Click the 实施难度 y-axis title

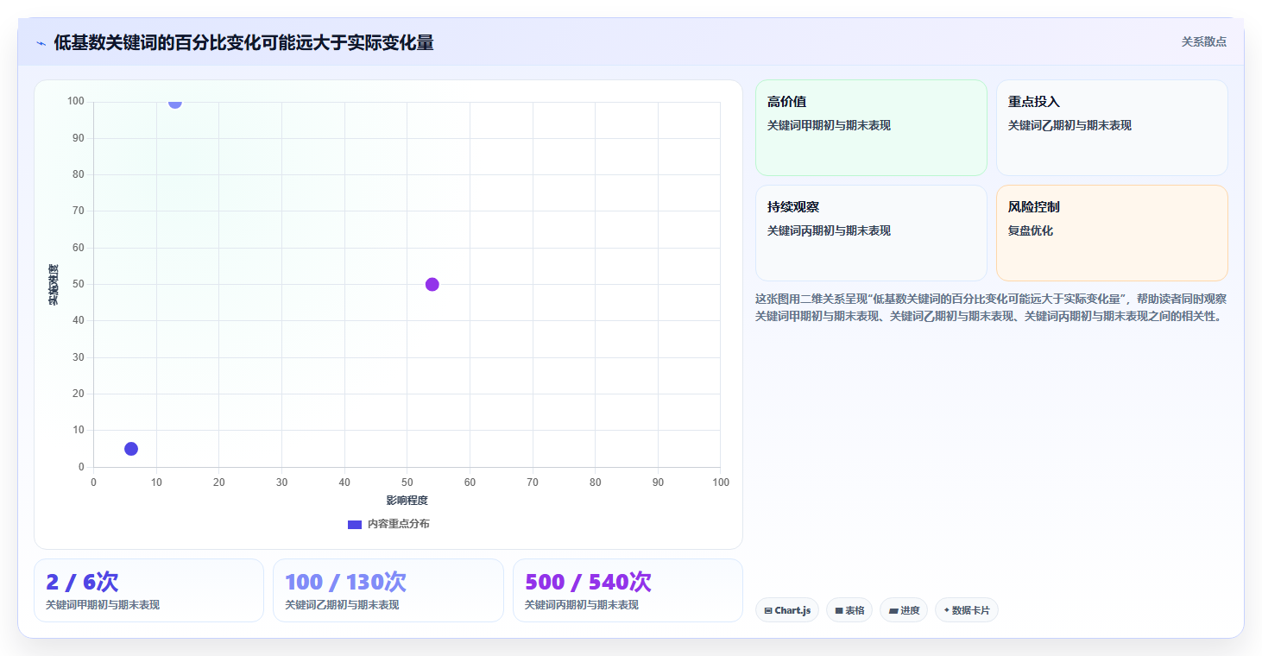(x=54, y=285)
